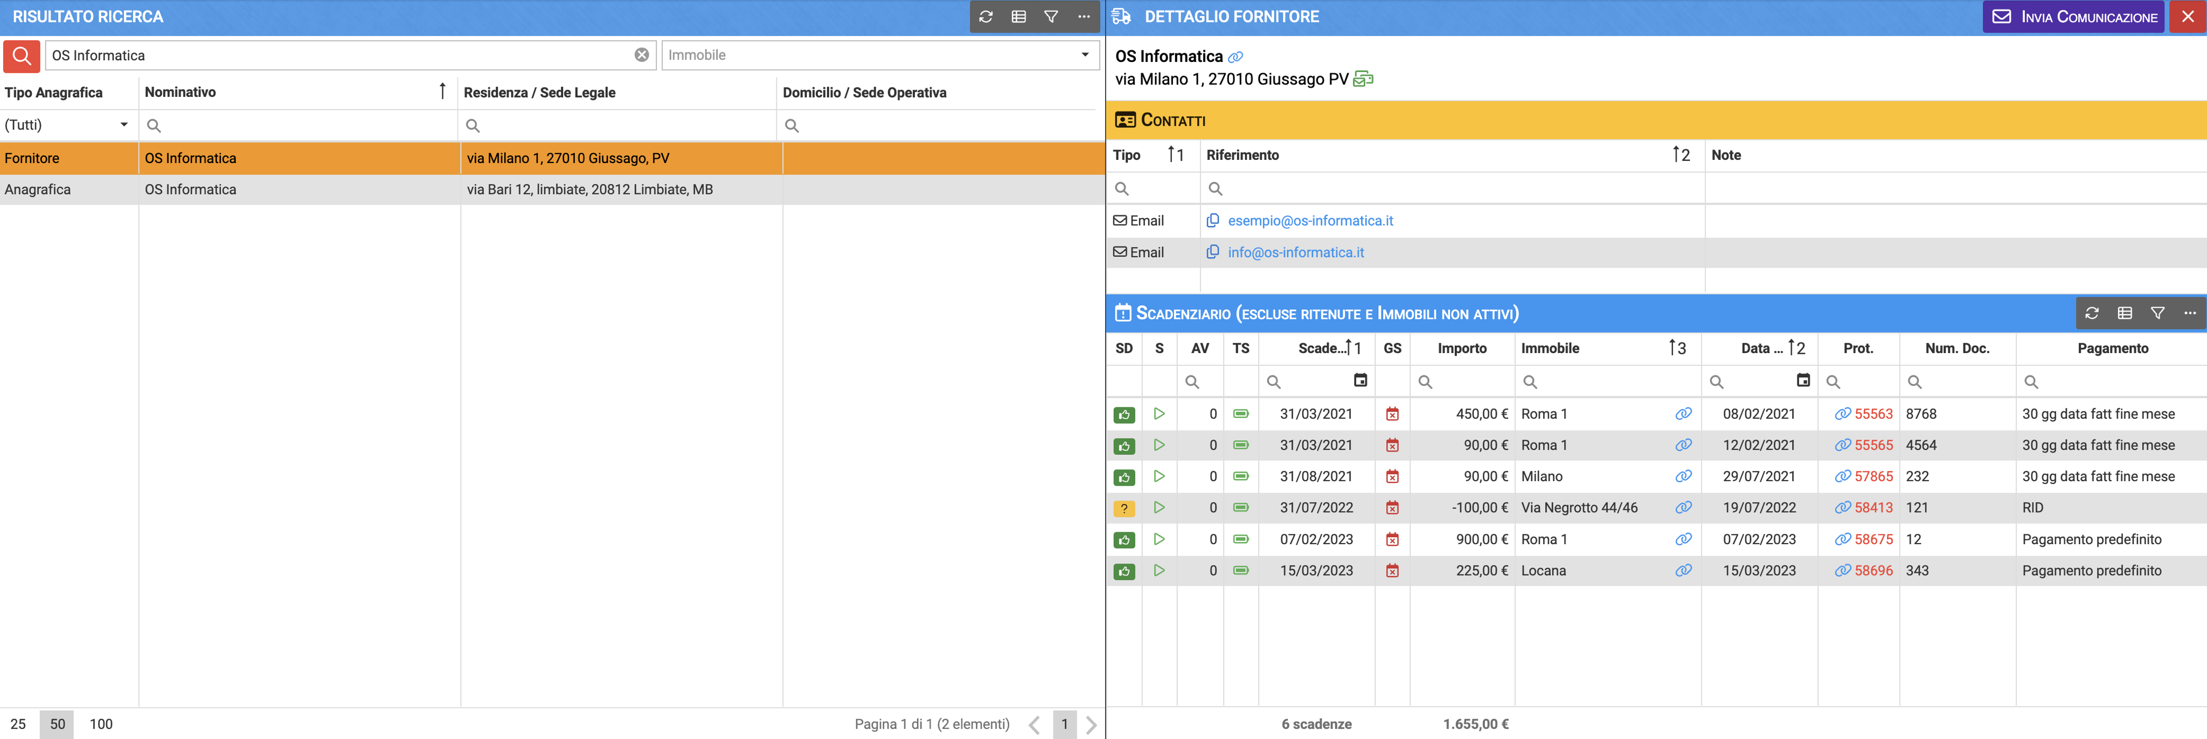The height and width of the screenshot is (739, 2207).
Task: Set page size to 100
Action: (101, 723)
